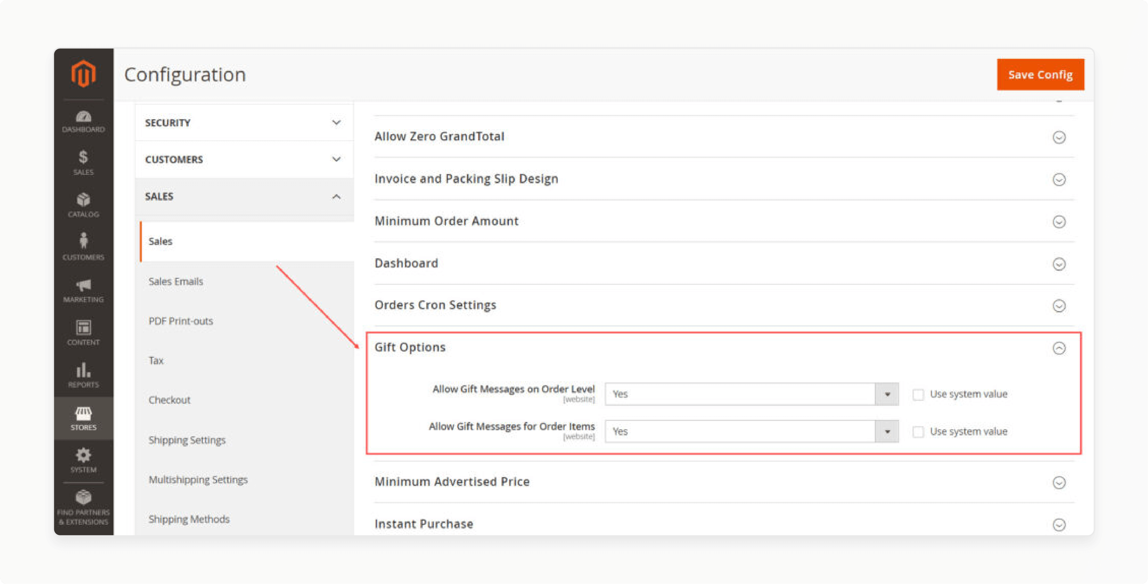Expand the Security configuration group

[244, 123]
